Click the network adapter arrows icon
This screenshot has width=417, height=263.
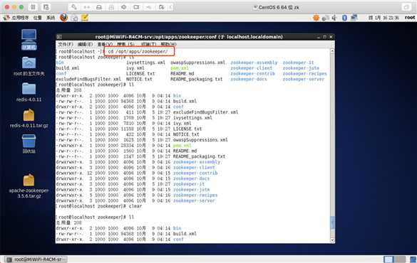pyautogui.click(x=86, y=7)
